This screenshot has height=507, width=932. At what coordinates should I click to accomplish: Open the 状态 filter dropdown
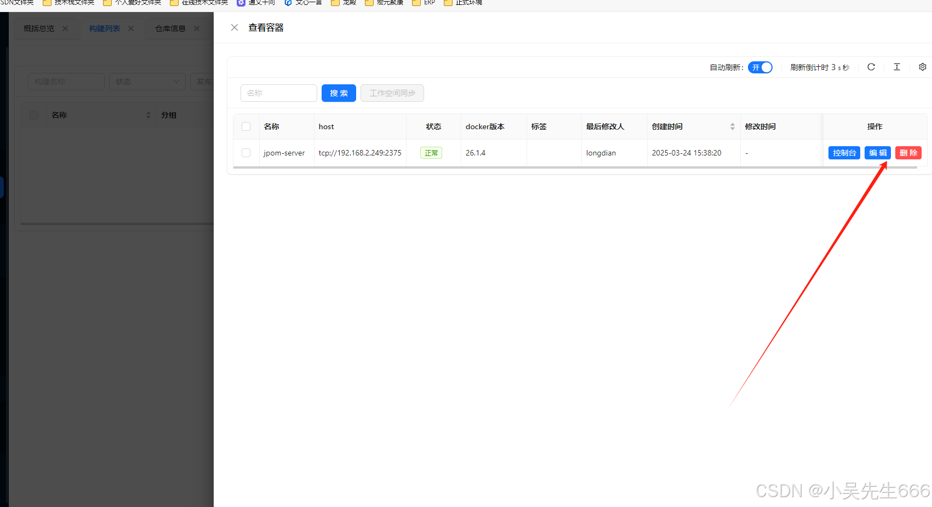pyautogui.click(x=147, y=81)
